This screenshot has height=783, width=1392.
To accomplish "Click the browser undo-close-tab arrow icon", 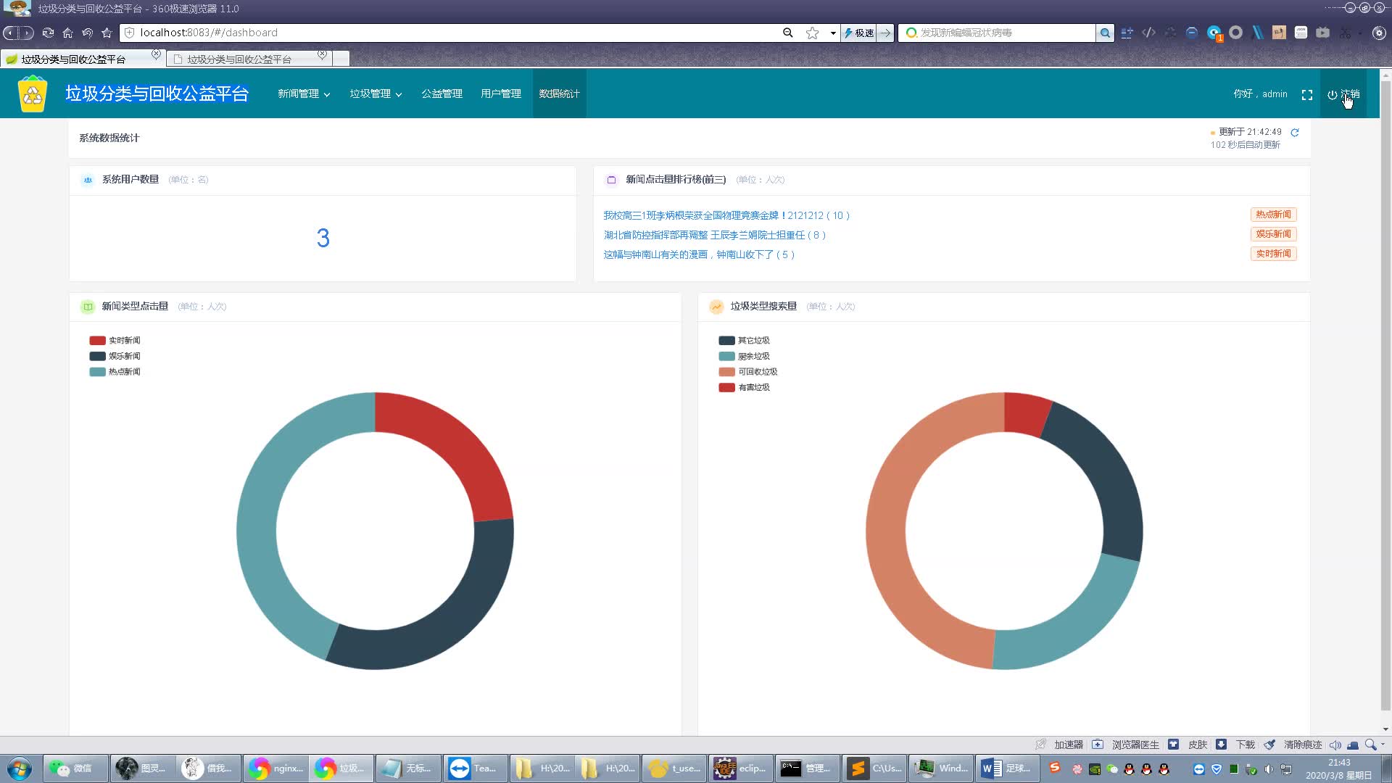I will tap(87, 33).
